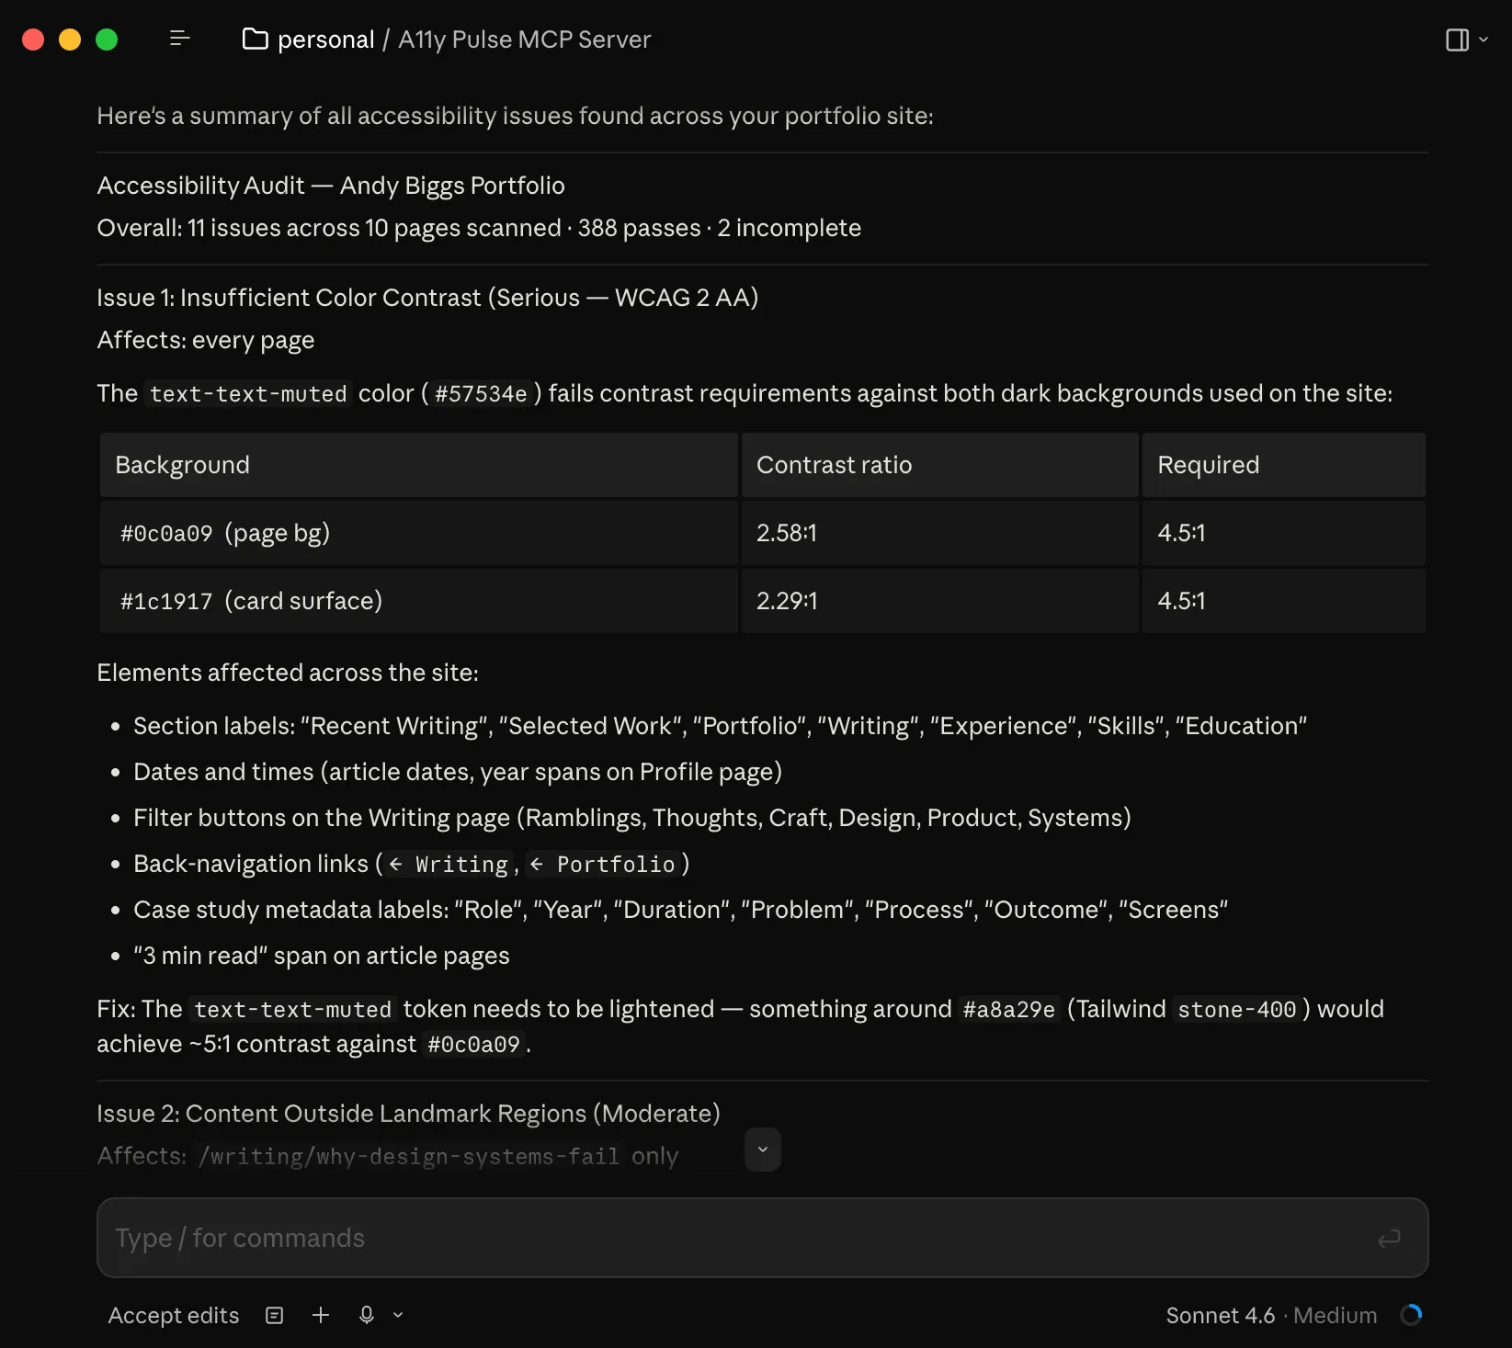
Task: Select personal in the breadcrumb
Action: tap(326, 39)
